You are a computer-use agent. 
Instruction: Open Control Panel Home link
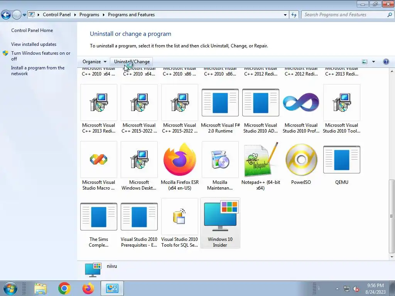32,30
